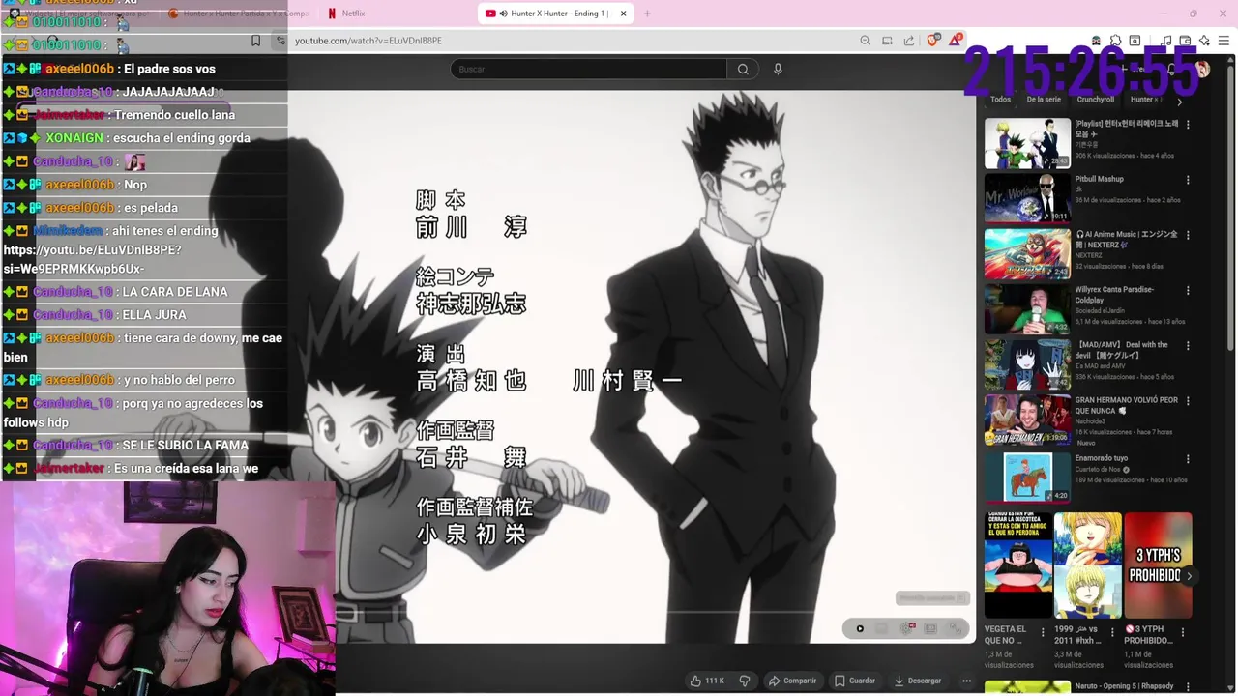The image size is (1238, 696).
Task: Open the Brave wallet icon
Action: [x=1185, y=41]
